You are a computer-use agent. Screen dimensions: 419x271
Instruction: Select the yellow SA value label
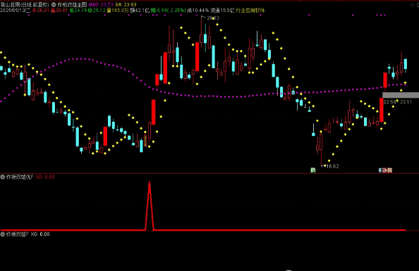[x=126, y=4]
